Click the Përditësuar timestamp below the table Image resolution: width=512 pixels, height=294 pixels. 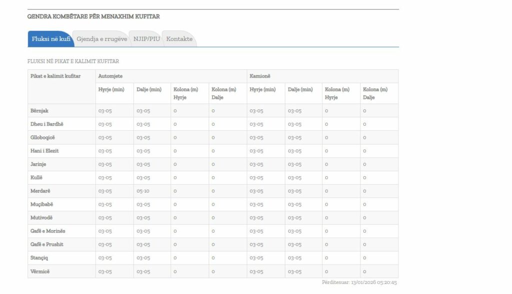tap(359, 283)
